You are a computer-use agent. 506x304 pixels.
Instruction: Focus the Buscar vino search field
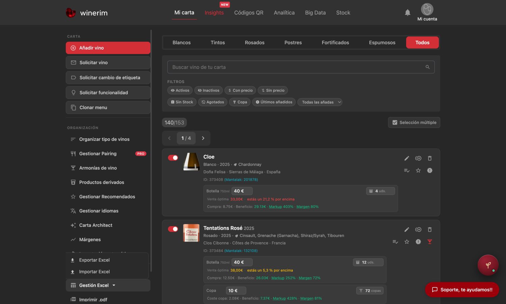[x=301, y=67]
